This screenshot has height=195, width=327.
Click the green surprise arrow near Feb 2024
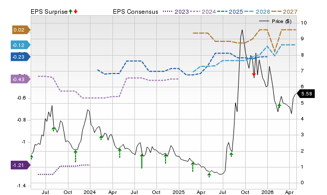(x=101, y=138)
